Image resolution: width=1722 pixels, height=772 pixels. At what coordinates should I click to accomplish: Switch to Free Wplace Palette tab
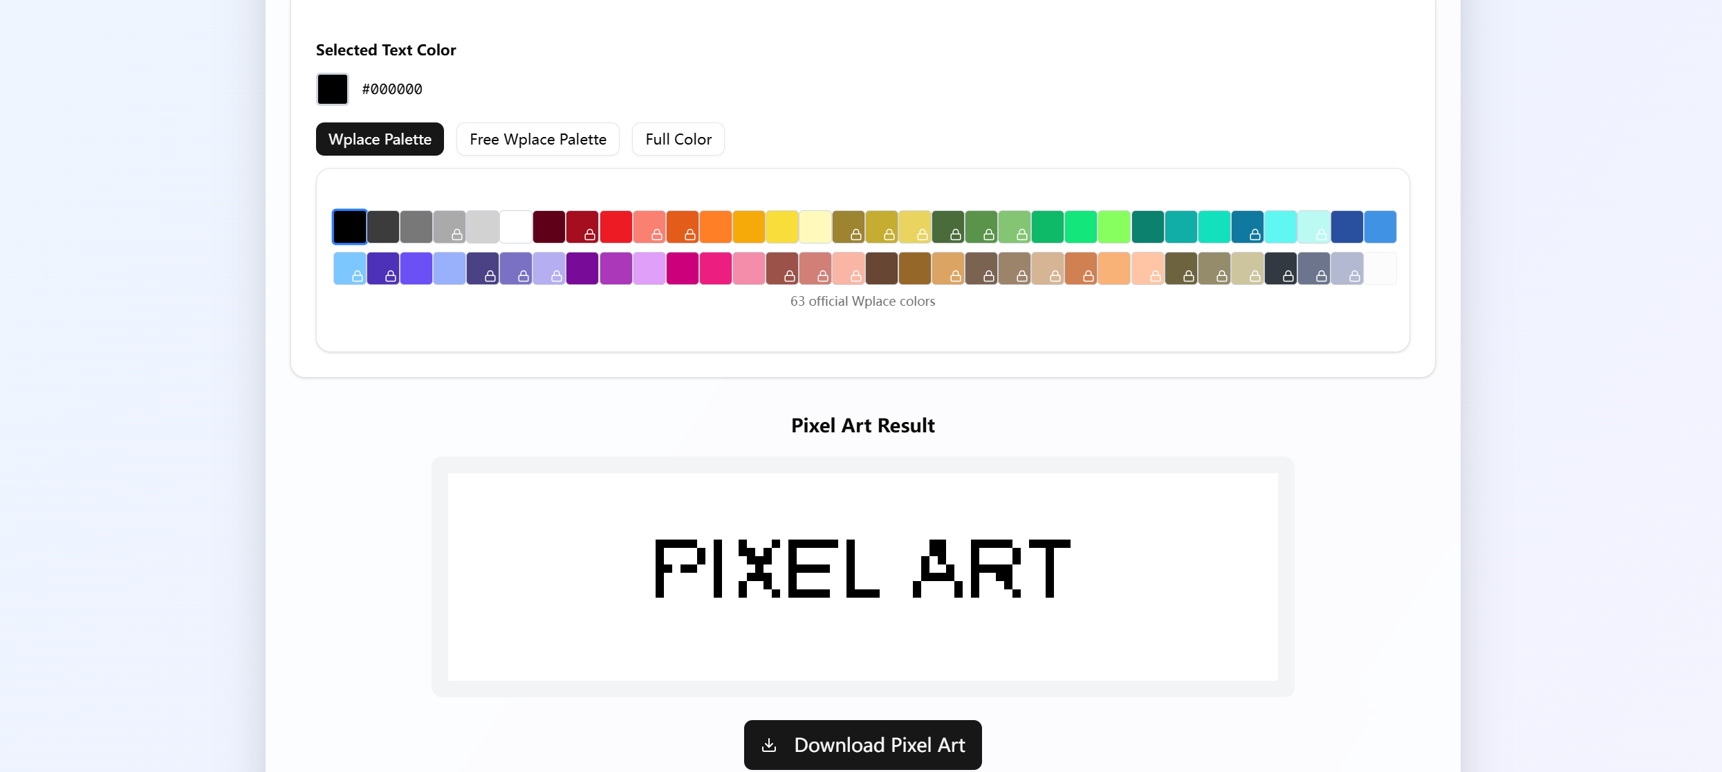coord(537,139)
